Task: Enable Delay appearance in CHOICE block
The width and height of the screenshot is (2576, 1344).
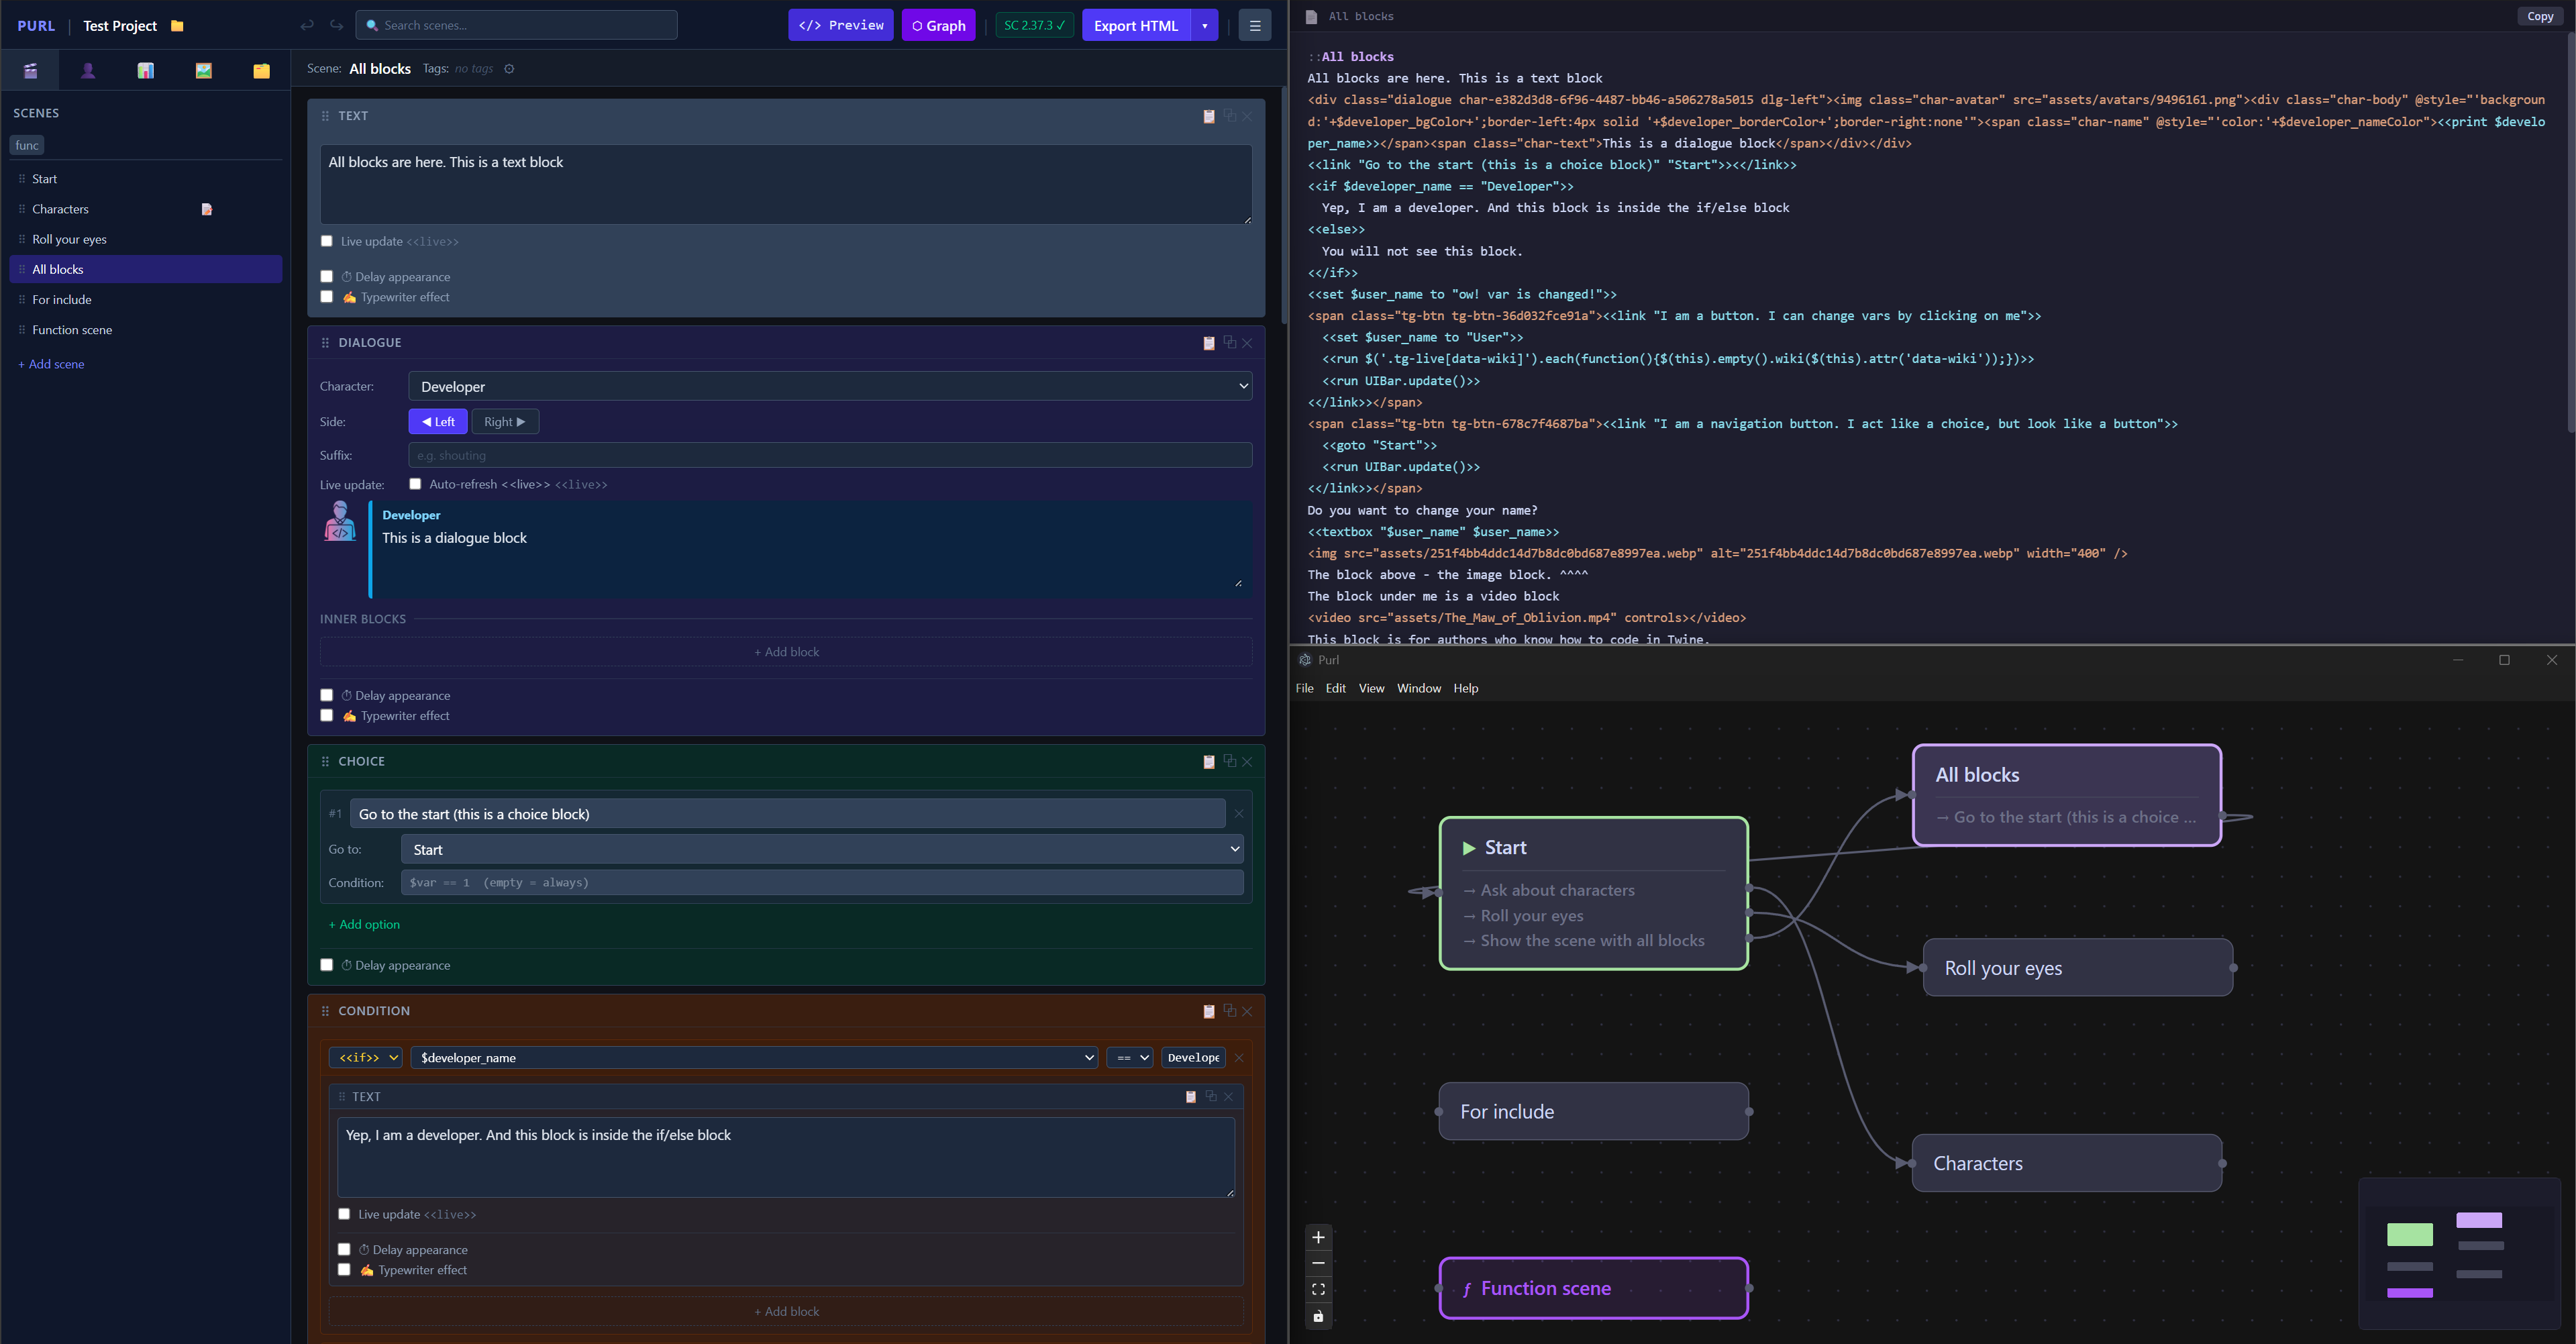Action: click(x=327, y=965)
